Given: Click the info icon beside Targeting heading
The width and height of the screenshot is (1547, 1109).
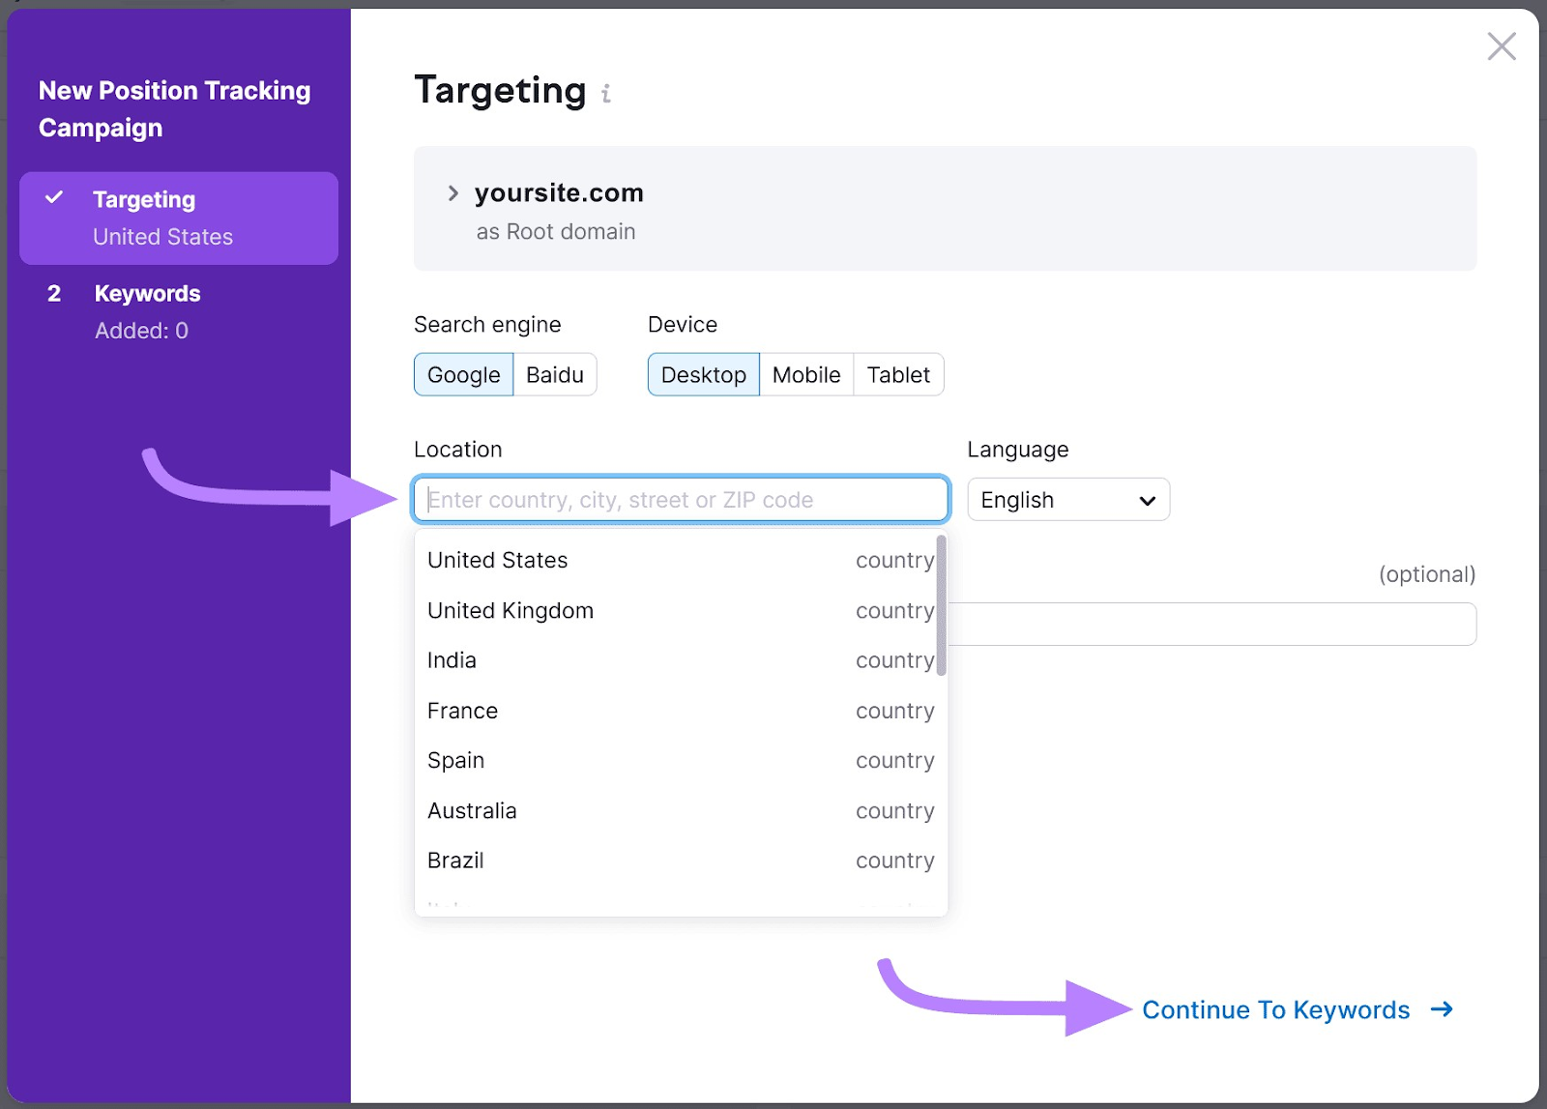Looking at the screenshot, I should [x=606, y=94].
